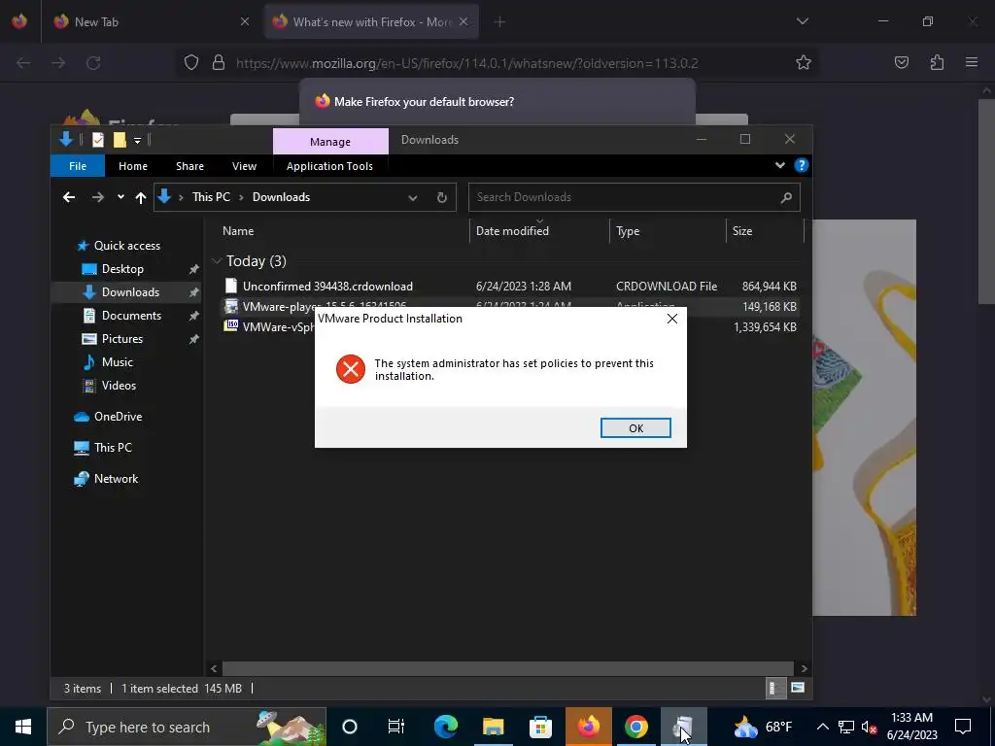
Task: Open Save to Pocket icon in Firefox
Action: click(901, 63)
